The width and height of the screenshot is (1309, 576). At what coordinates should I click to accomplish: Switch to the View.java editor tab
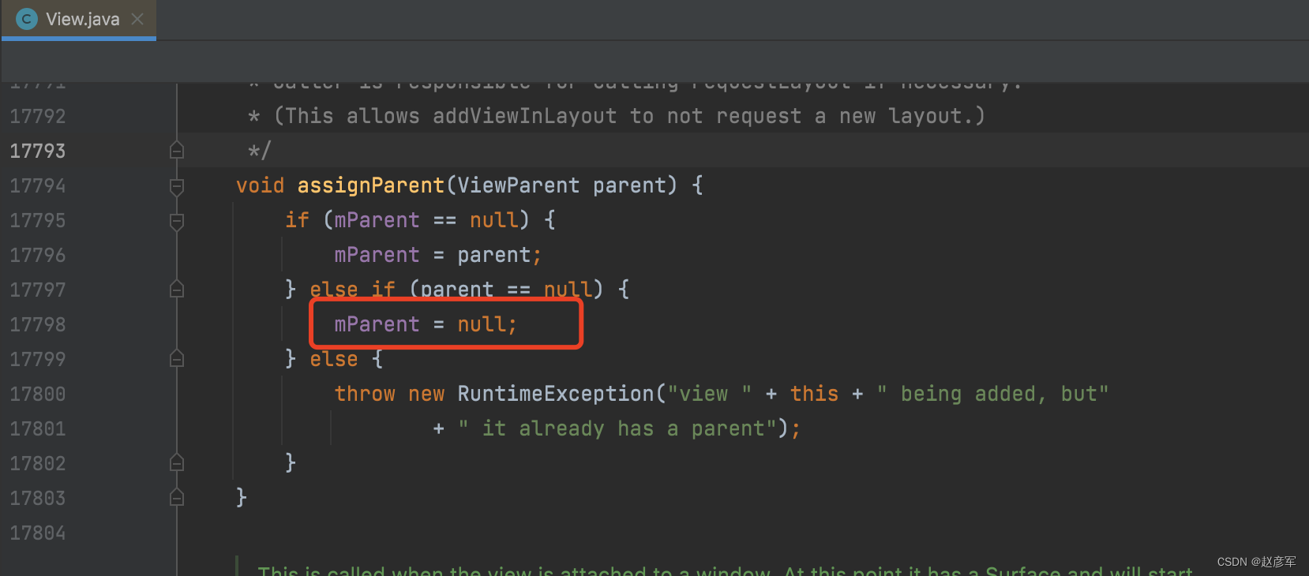(78, 19)
